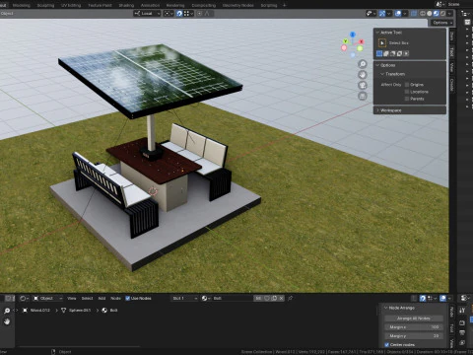Open node editor Object type dropdown
The height and width of the screenshot is (355, 473).
[48, 298]
